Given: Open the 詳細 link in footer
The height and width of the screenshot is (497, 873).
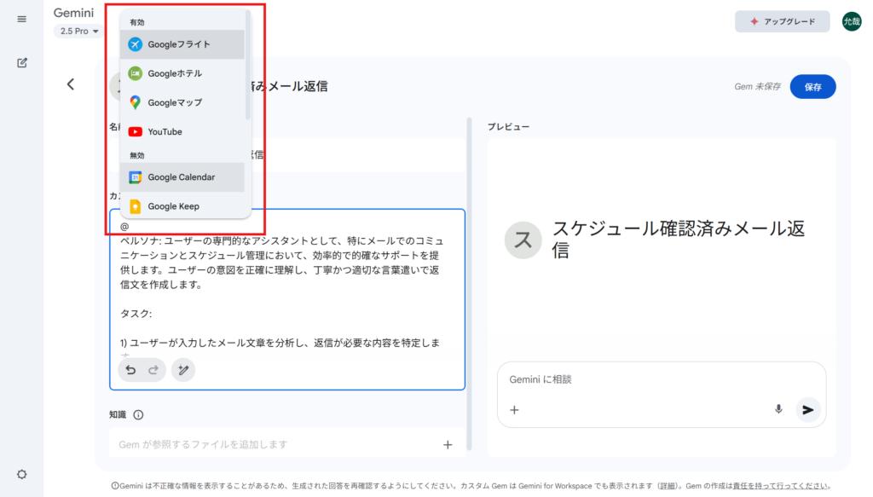Looking at the screenshot, I should tap(668, 486).
